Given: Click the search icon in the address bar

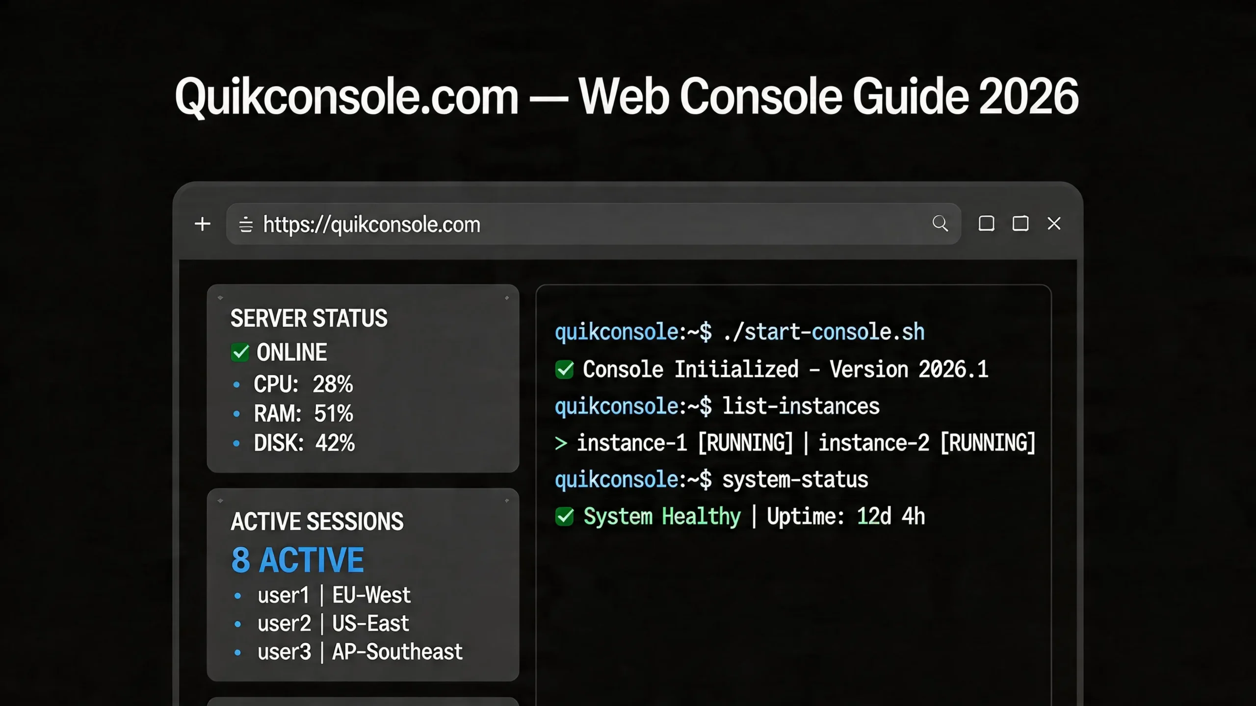Looking at the screenshot, I should click(x=940, y=224).
